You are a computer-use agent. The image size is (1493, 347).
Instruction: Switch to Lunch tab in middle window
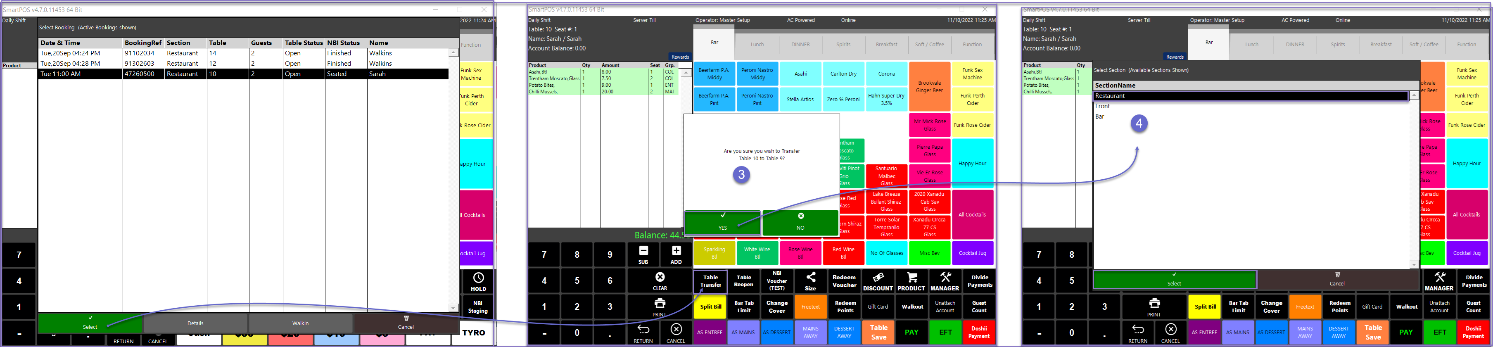(x=757, y=45)
